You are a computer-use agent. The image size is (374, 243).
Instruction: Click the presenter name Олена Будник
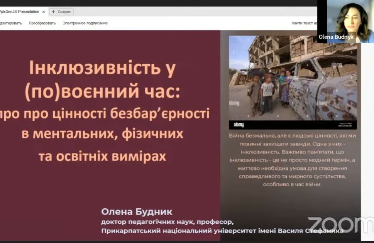click(x=137, y=212)
